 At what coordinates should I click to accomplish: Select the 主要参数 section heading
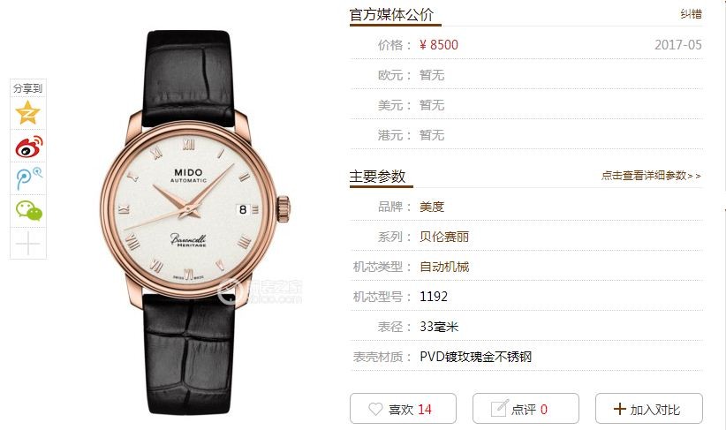377,177
